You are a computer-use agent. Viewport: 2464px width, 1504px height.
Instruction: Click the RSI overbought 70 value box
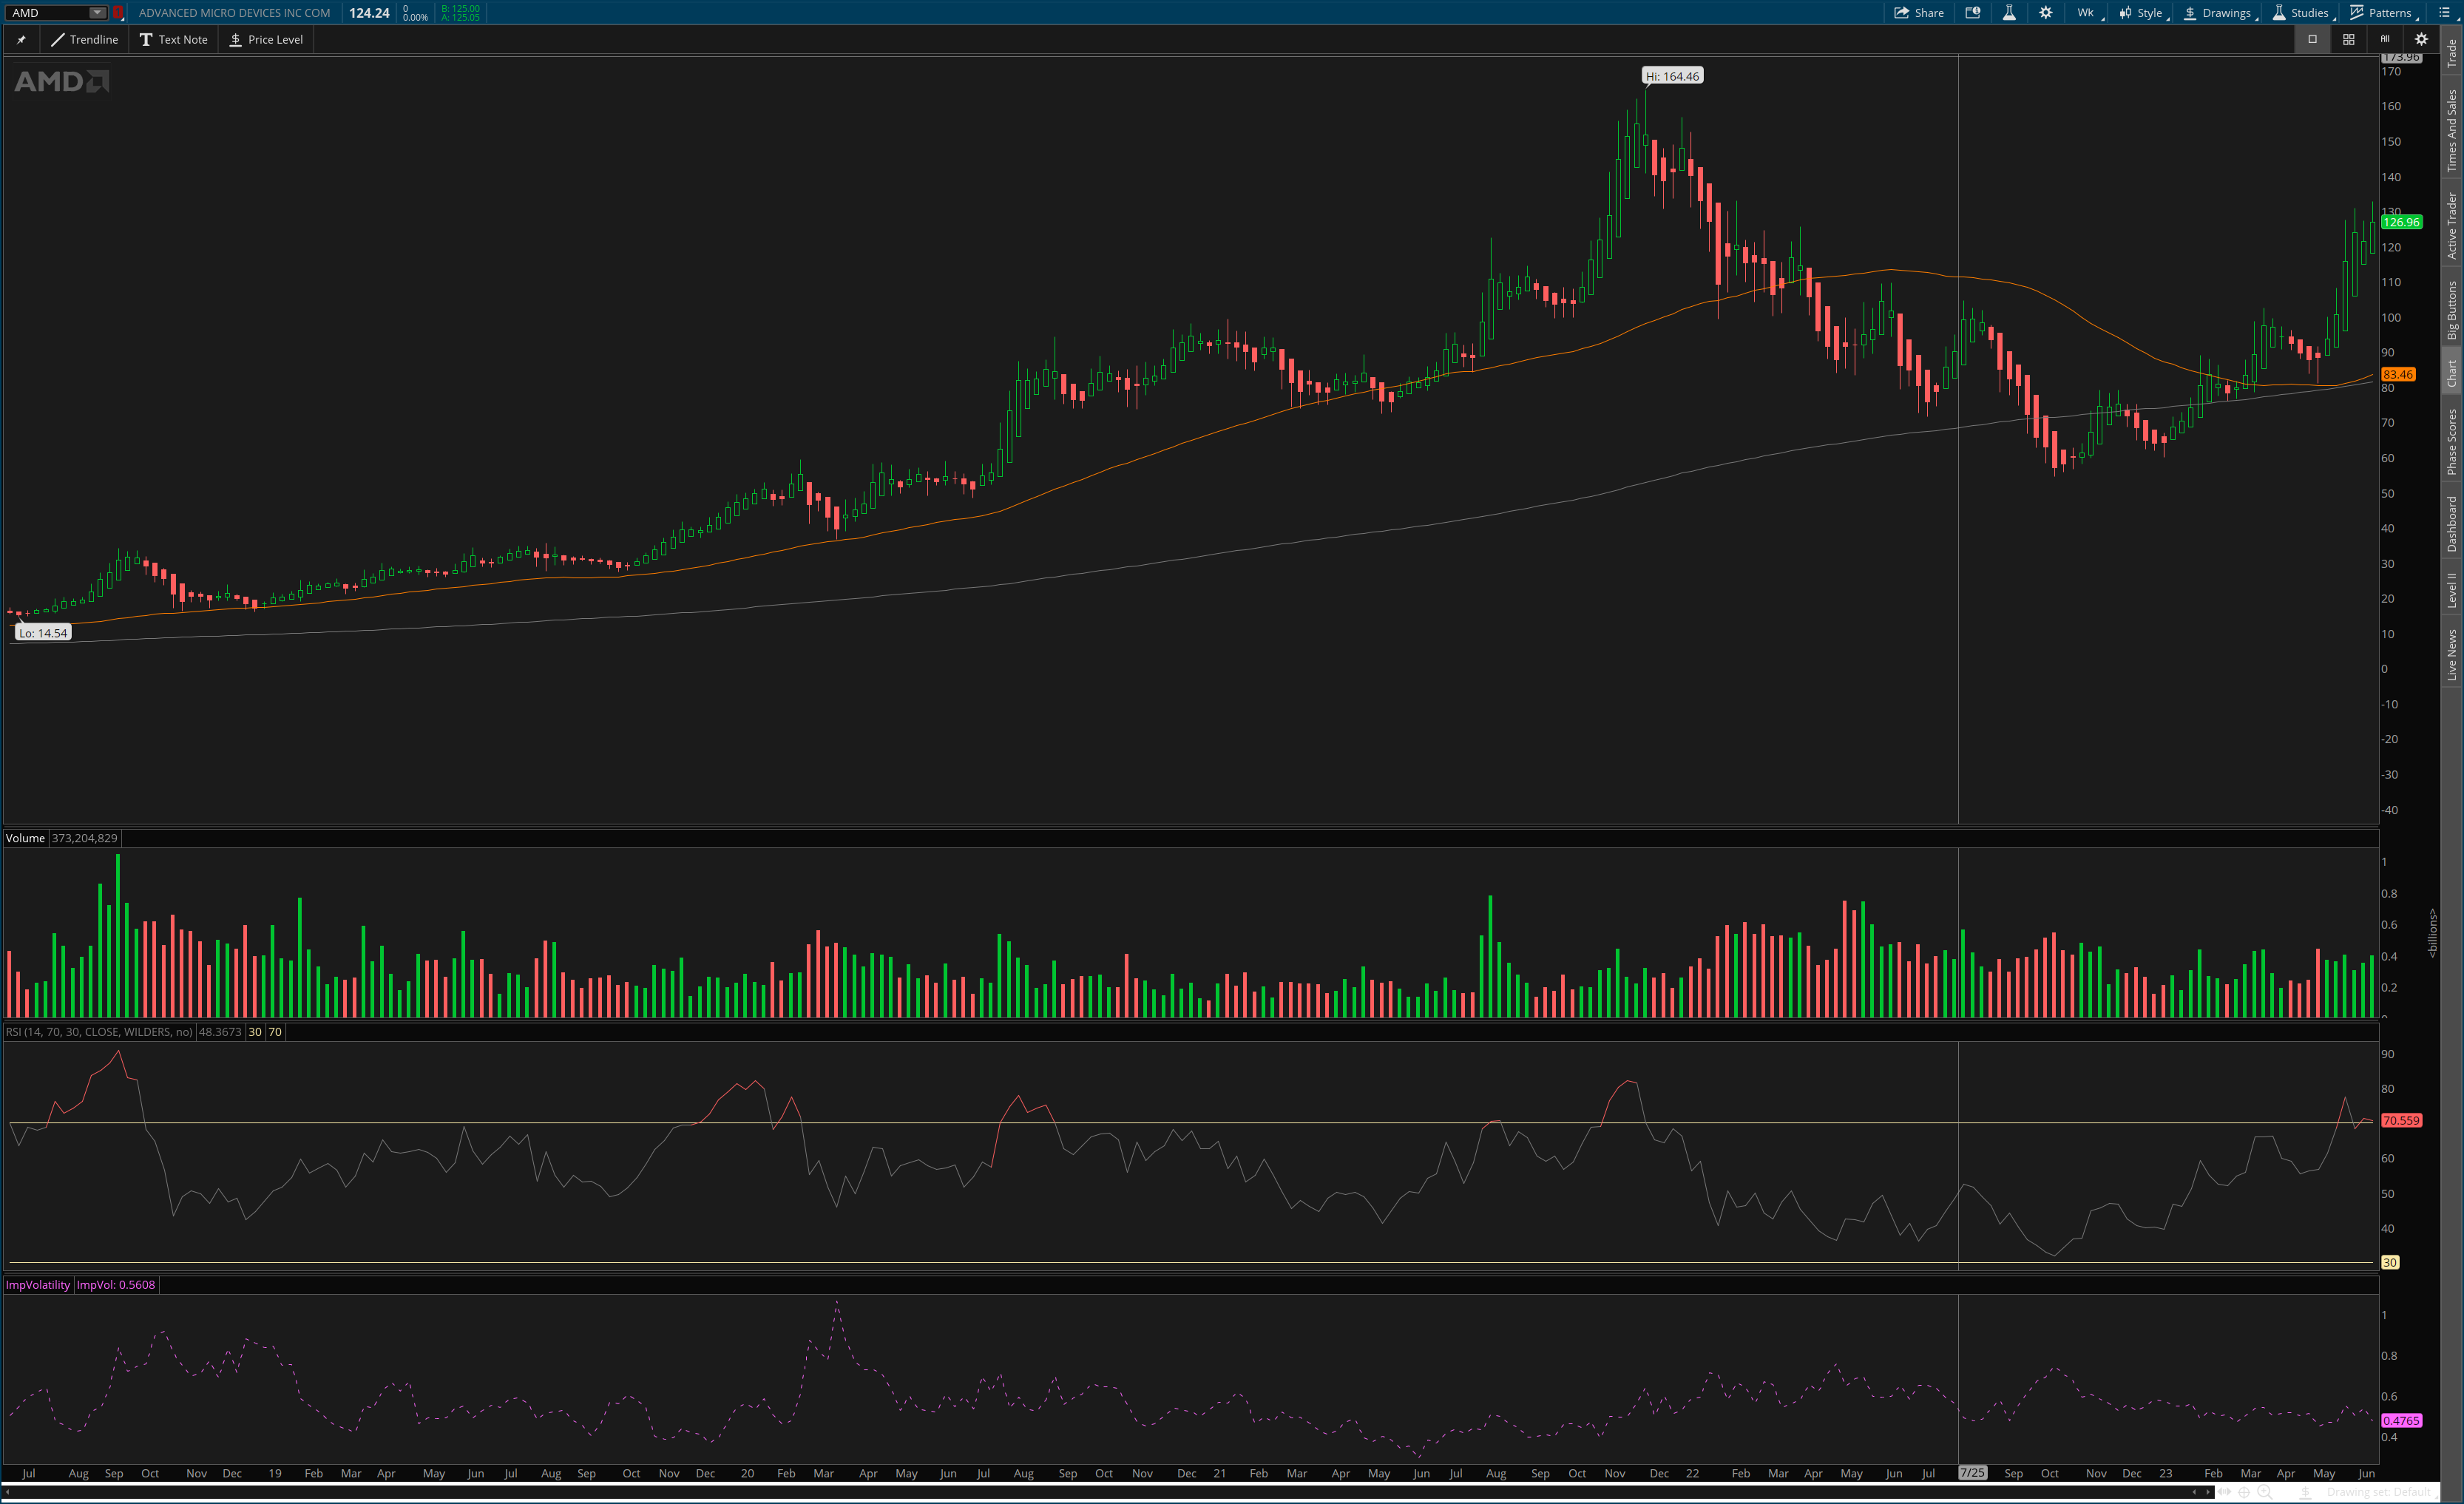[x=275, y=1032]
